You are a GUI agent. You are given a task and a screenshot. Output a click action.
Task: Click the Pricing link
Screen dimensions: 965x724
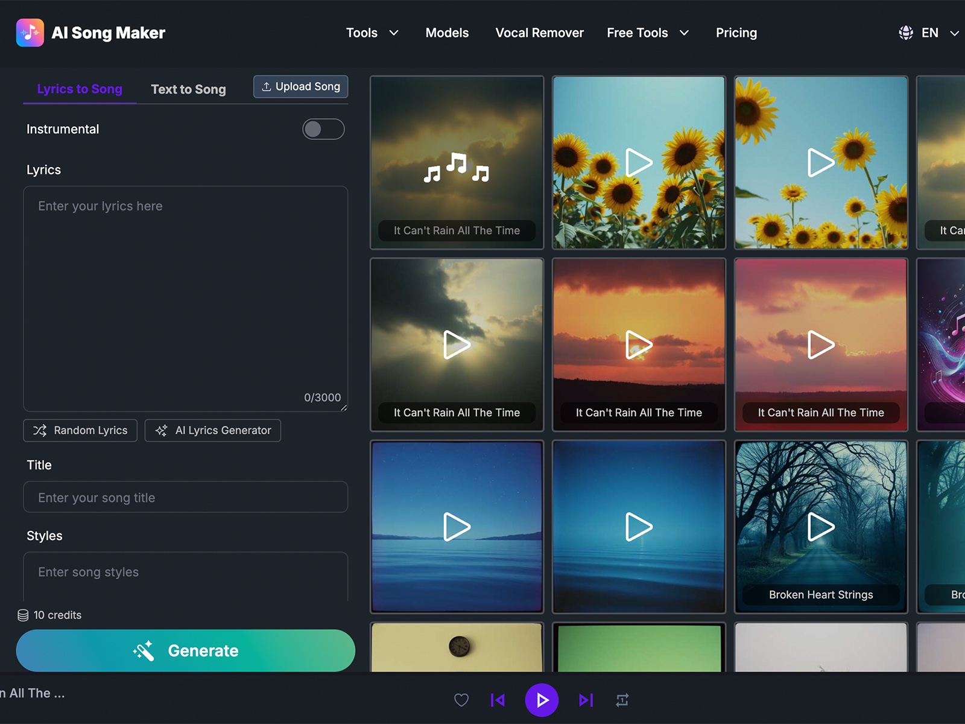point(736,33)
